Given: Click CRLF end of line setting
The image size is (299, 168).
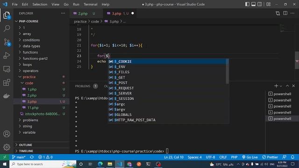Looking at the screenshot, I should [x=223, y=157].
